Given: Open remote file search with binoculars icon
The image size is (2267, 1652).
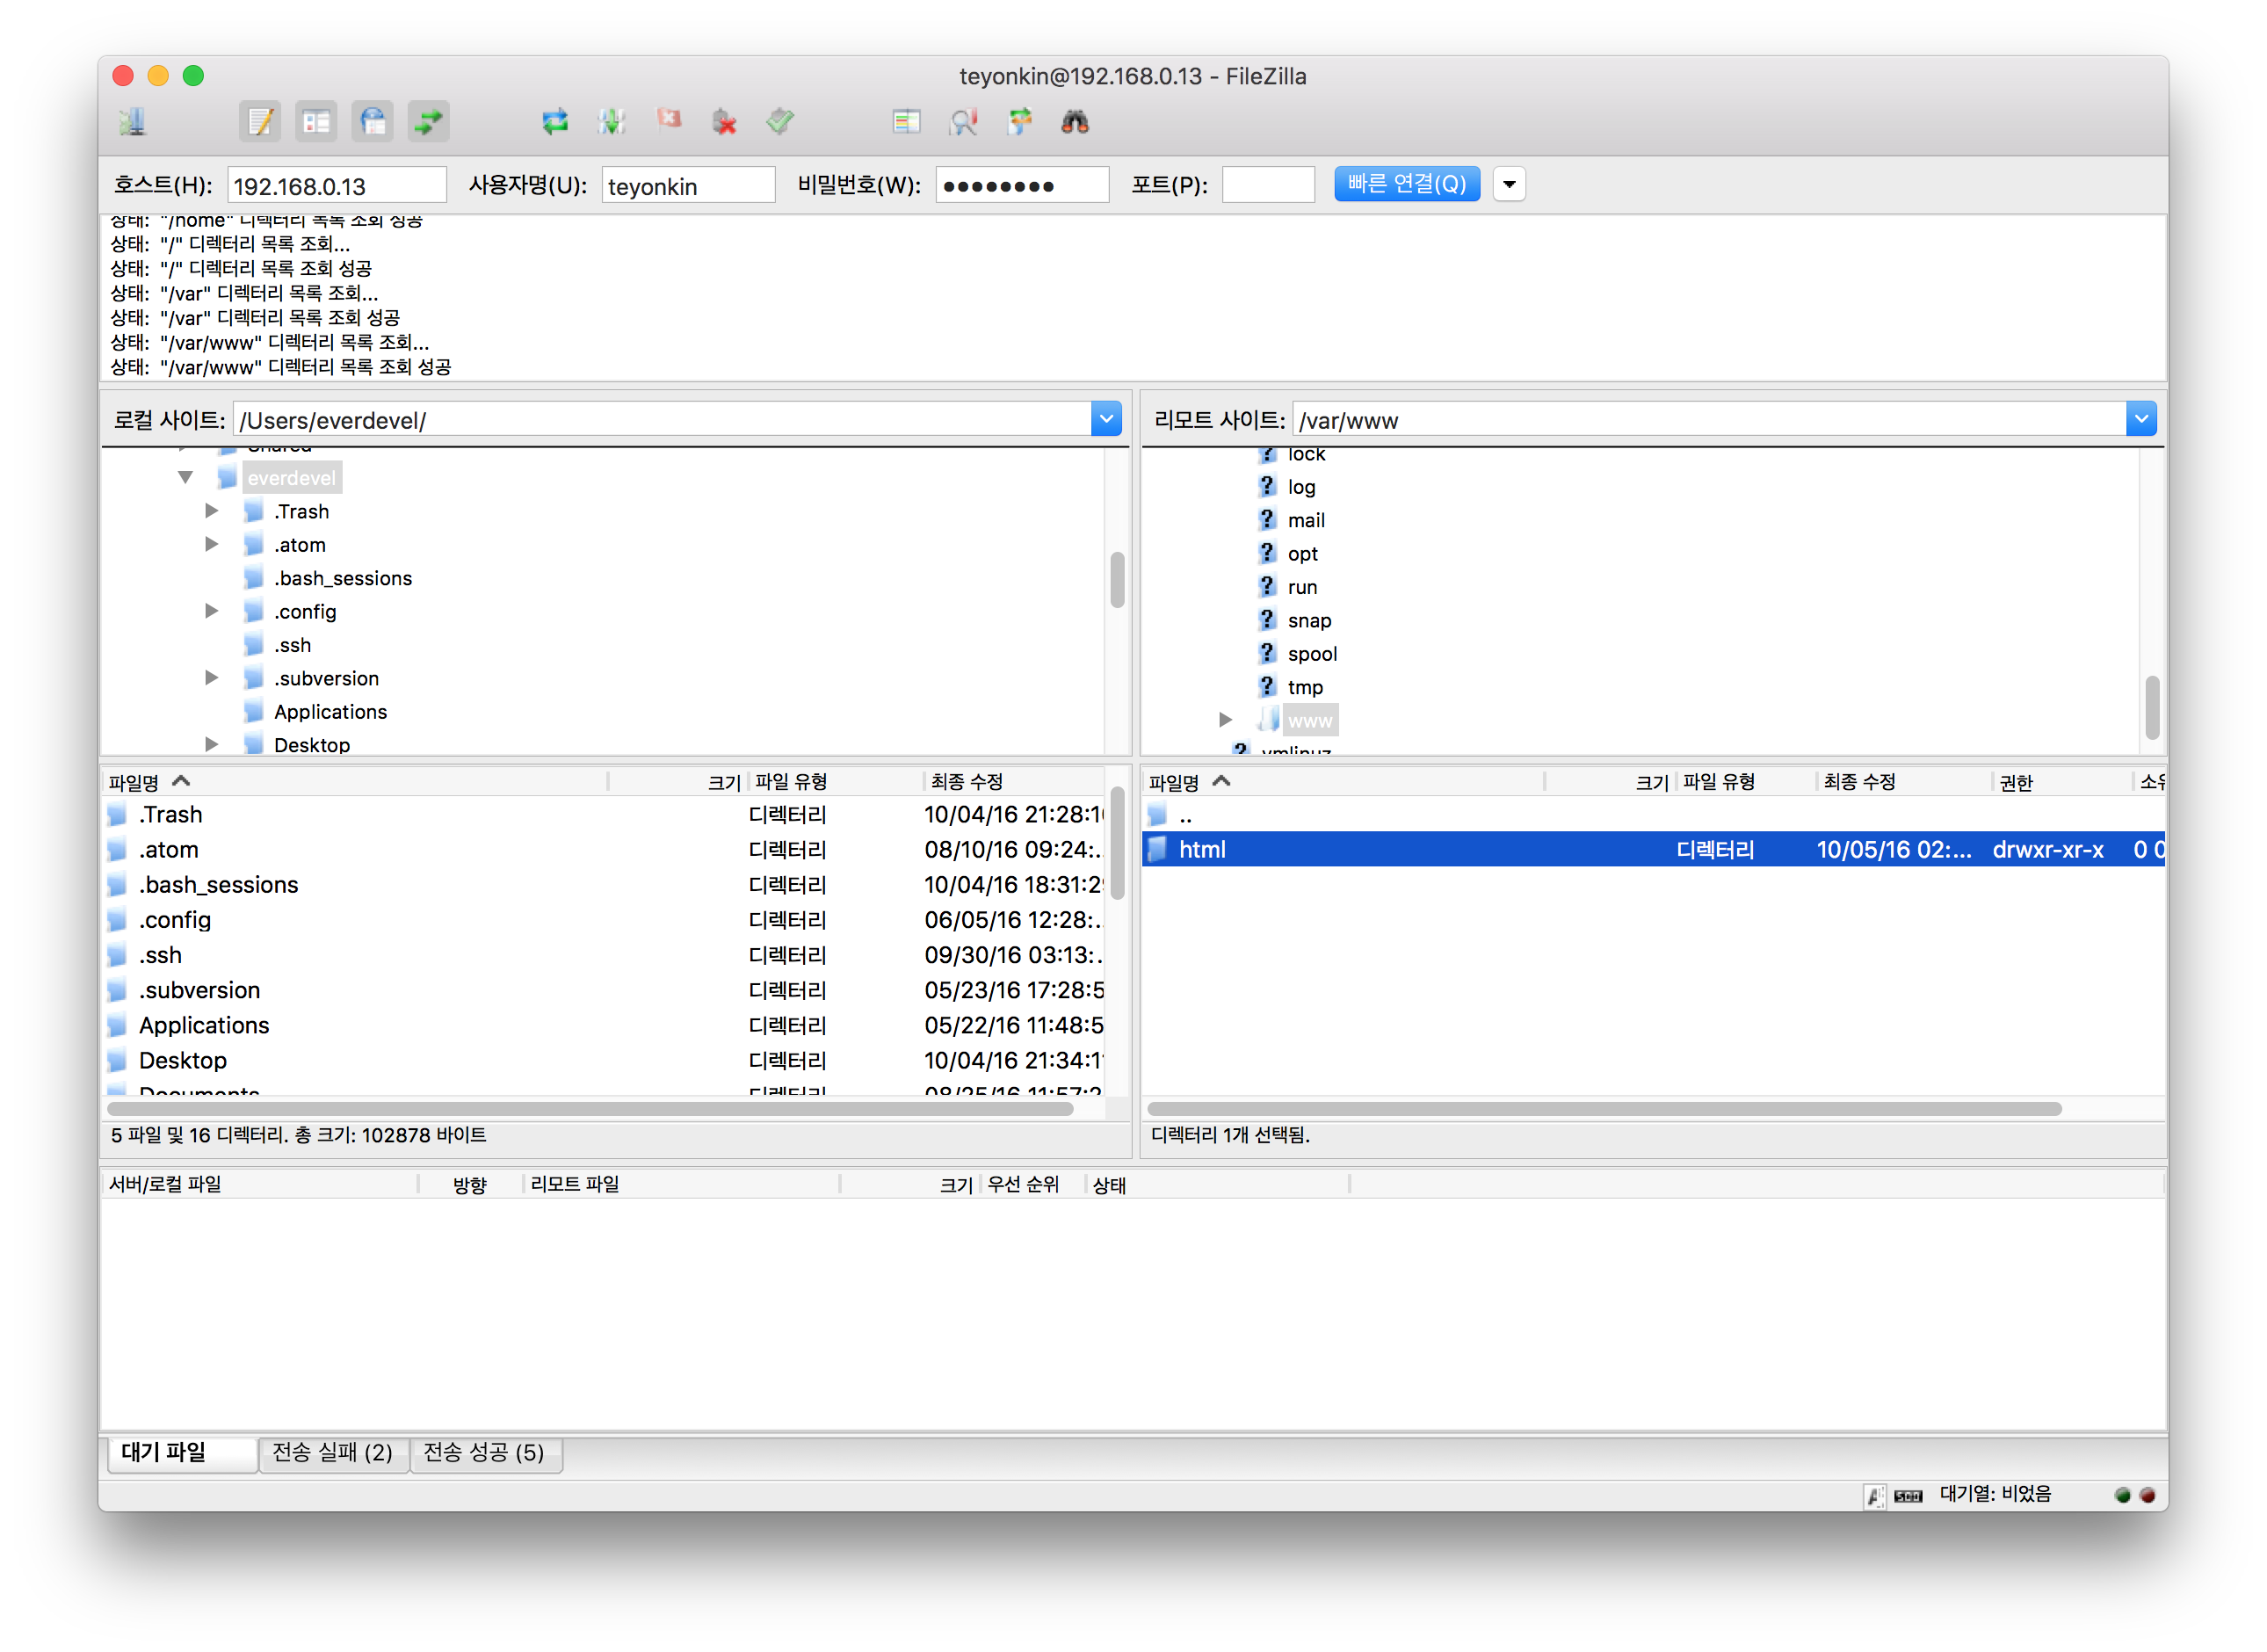Looking at the screenshot, I should tap(1075, 122).
